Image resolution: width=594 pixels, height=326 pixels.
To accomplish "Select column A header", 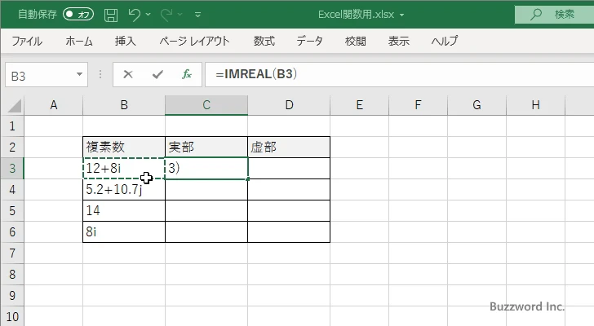I will click(53, 105).
